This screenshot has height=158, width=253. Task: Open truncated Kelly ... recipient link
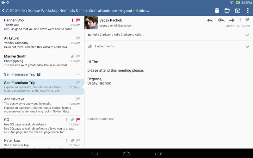tap(139, 35)
